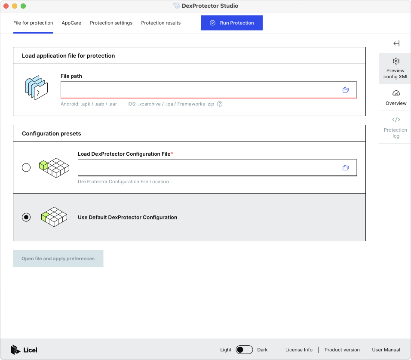This screenshot has width=411, height=360.
Task: Click 'Load application file for protection' heading
Action: coord(68,56)
